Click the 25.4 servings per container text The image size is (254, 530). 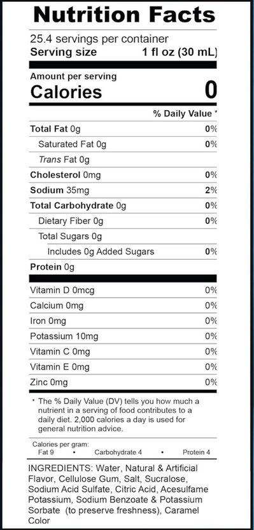(99, 39)
